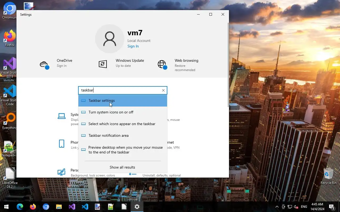
Task: Launch Firefox from the taskbar
Action: 33,207
